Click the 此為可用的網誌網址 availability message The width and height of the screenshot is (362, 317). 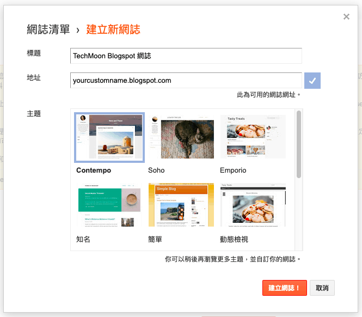point(268,95)
